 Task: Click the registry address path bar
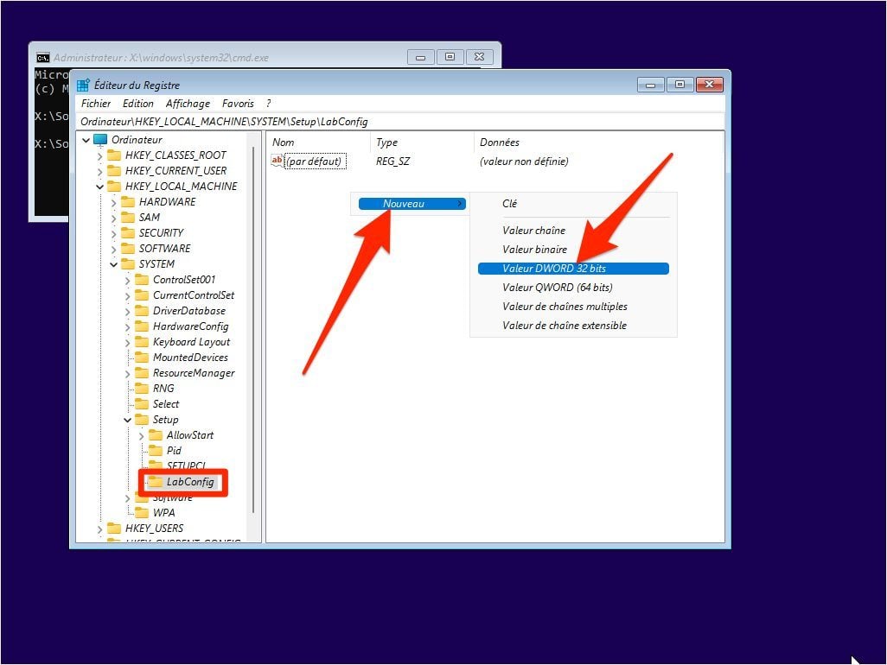click(x=400, y=122)
